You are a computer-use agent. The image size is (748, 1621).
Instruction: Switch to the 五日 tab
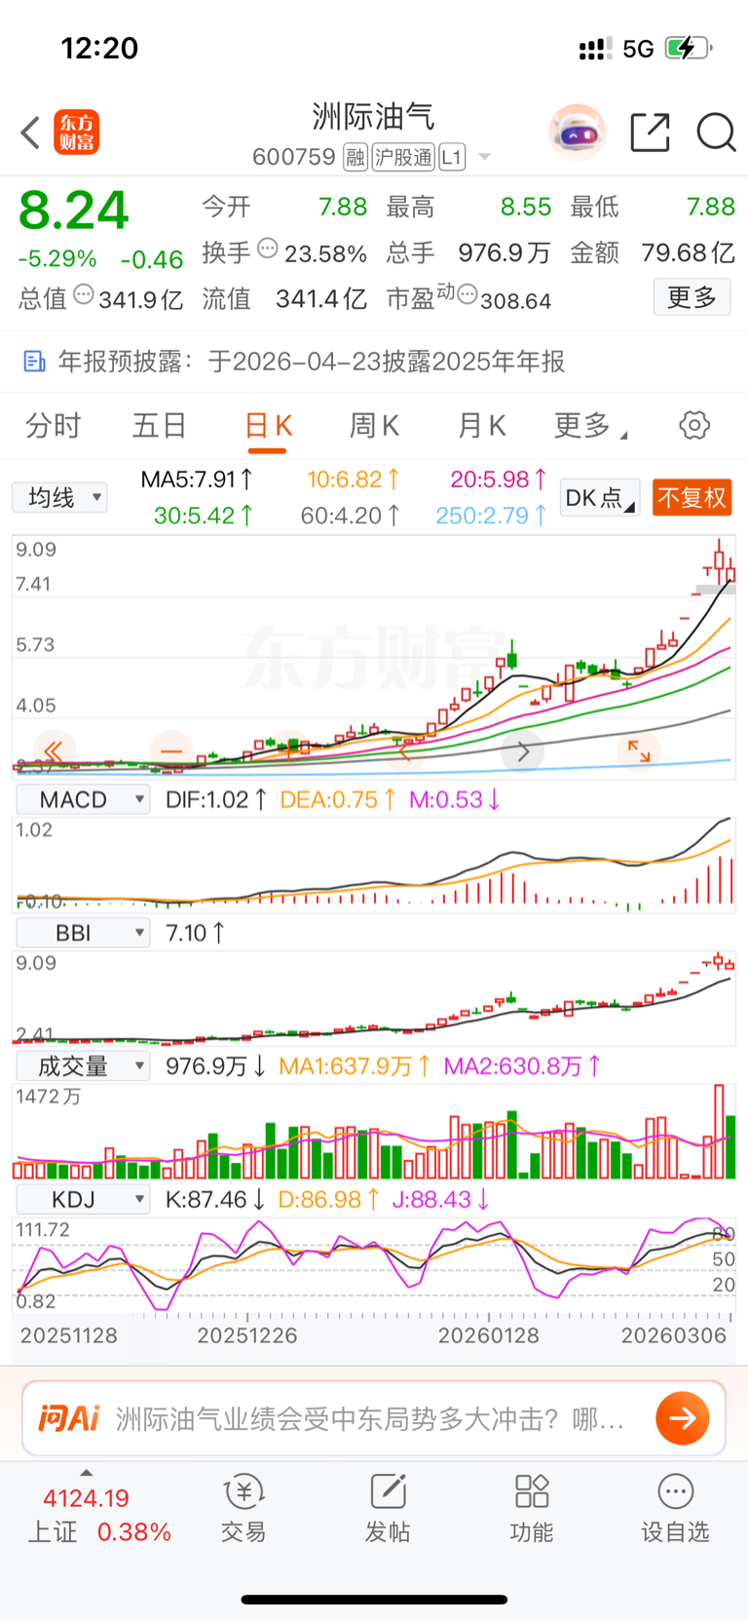pyautogui.click(x=160, y=426)
